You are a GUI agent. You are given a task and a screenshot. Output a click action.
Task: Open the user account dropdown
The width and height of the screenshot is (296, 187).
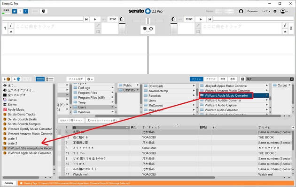[x=284, y=11]
